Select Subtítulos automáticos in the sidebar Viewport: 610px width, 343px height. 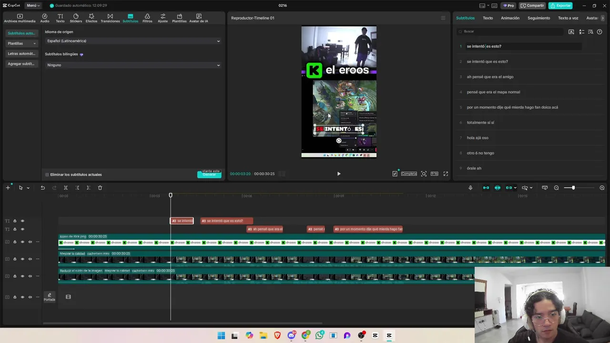21,33
